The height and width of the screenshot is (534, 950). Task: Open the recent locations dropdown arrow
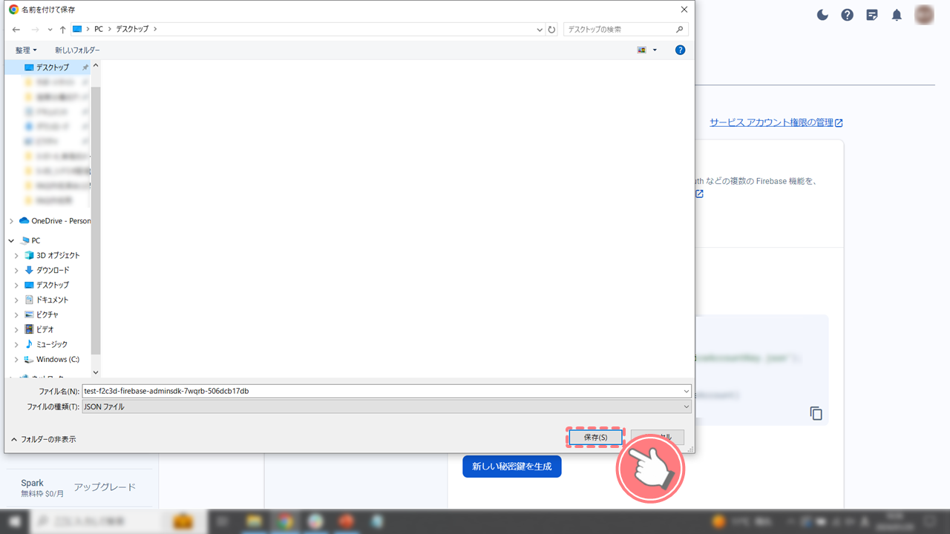(50, 30)
